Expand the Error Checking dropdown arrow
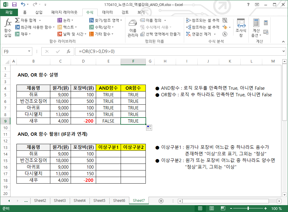Image resolution: width=288 pixels, height=212 pixels. point(230,27)
